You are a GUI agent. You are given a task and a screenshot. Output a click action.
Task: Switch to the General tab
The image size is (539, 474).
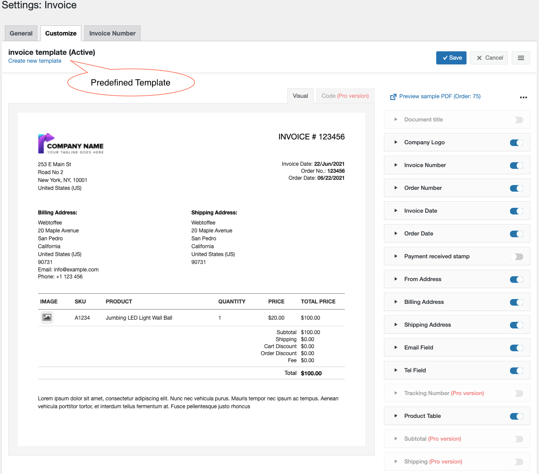click(x=21, y=33)
